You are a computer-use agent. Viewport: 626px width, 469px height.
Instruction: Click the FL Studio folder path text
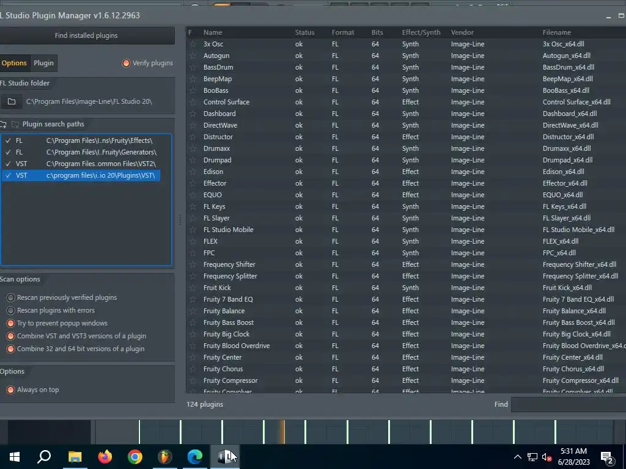[89, 102]
